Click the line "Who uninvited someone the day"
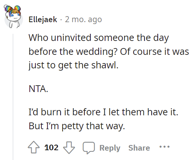The image size is (195, 160). 99,38
